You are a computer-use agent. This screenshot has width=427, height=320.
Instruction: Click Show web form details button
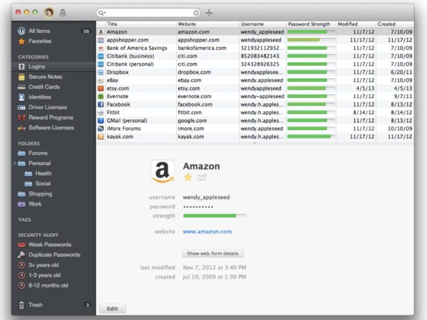[213, 254]
